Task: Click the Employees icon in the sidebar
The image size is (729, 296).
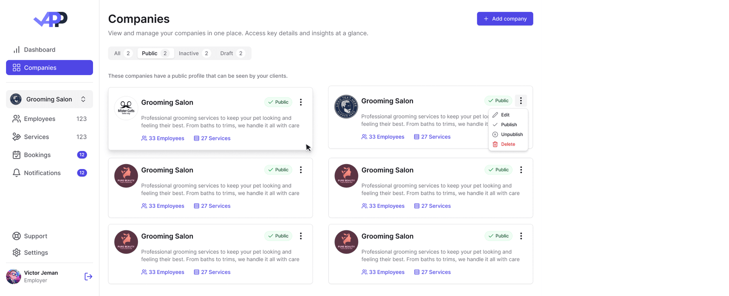Action: click(16, 119)
